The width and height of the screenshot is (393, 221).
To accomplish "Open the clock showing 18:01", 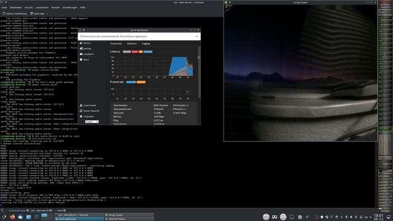I will pyautogui.click(x=378, y=217).
